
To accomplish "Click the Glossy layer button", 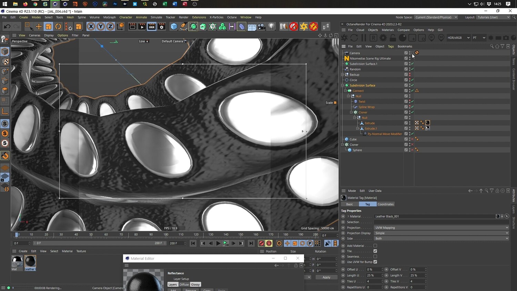I will 195,284.
